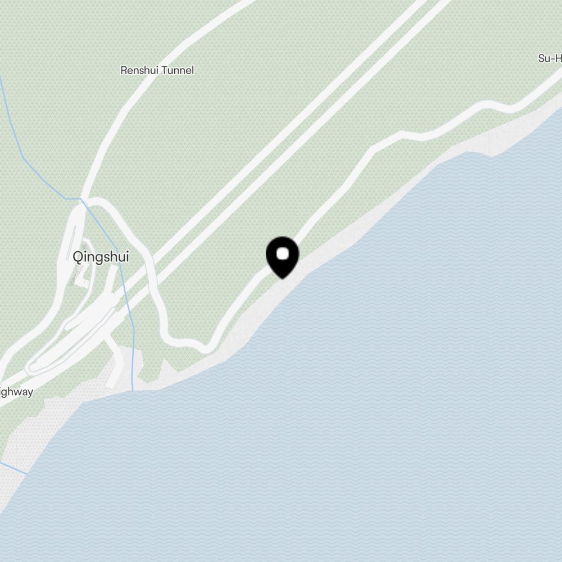Viewport: 562px width, 562px height.
Task: Select the Renshui Tunnel label
Action: (157, 70)
